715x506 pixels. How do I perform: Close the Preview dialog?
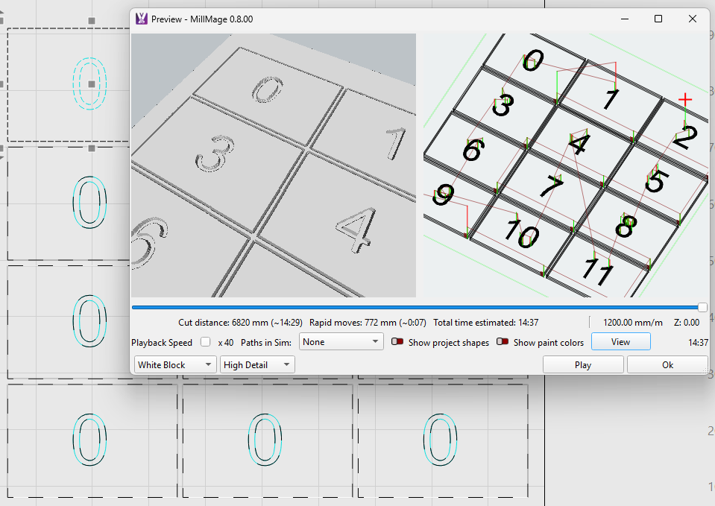click(x=693, y=19)
